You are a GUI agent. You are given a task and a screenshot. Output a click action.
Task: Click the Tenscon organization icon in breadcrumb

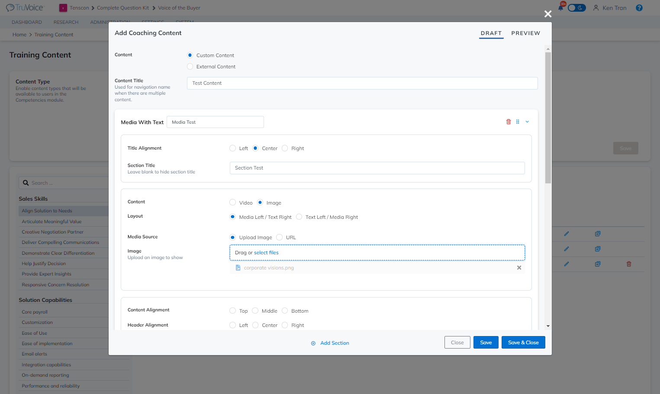(x=63, y=8)
